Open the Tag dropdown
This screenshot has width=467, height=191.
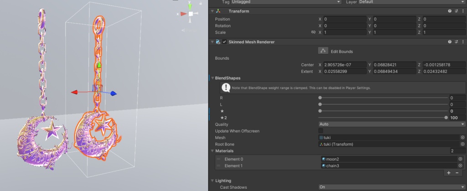pyautogui.click(x=286, y=2)
